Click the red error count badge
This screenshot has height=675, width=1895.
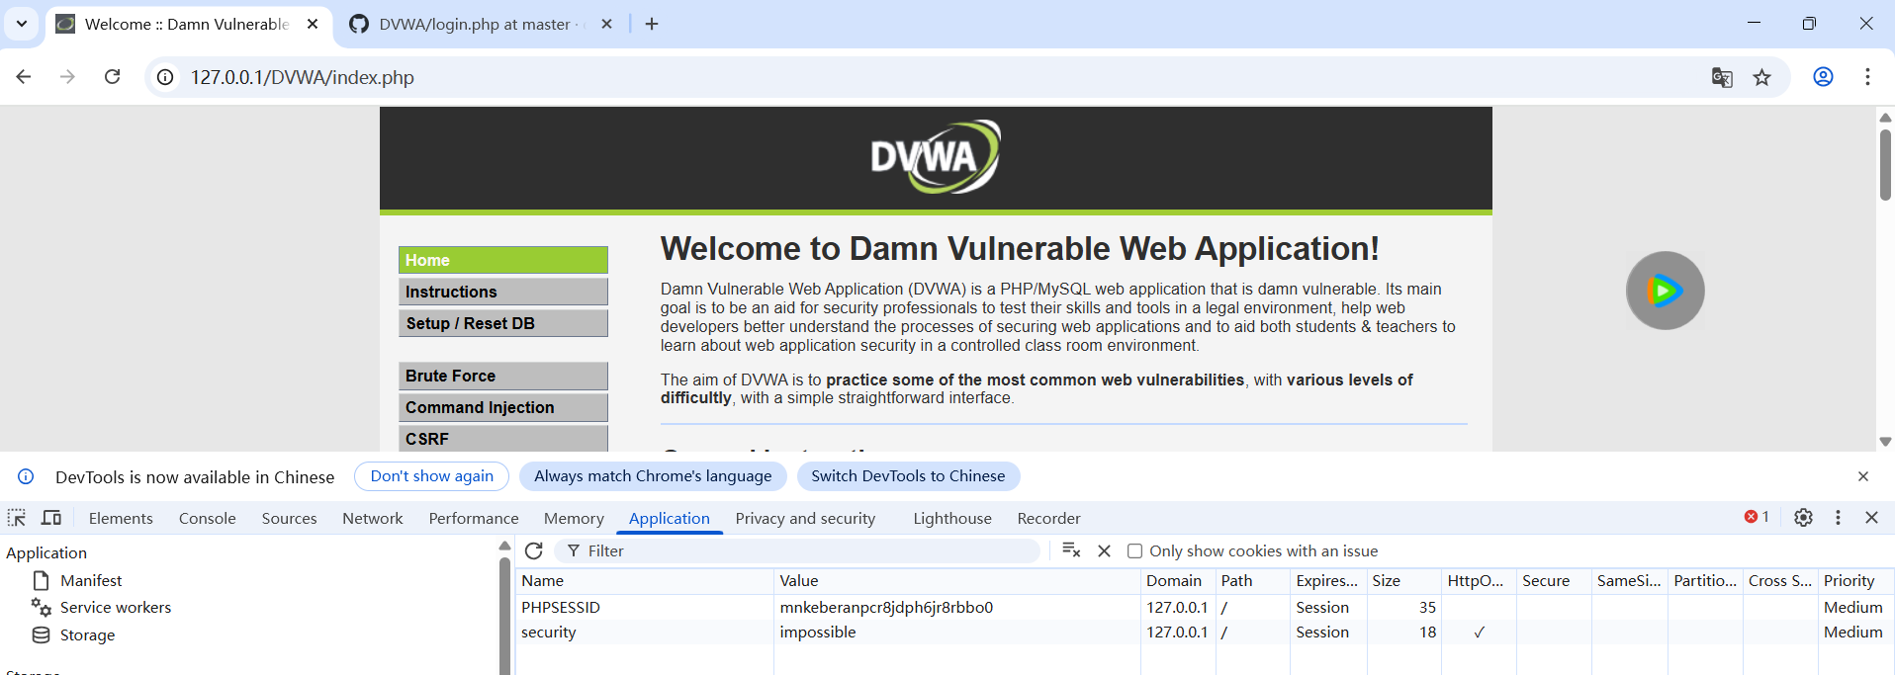tap(1757, 517)
